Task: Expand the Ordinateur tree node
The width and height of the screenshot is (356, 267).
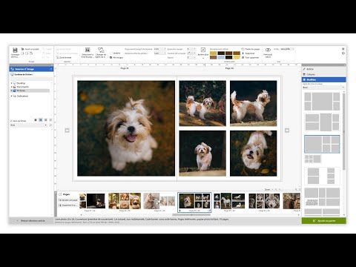Action: coord(11,96)
